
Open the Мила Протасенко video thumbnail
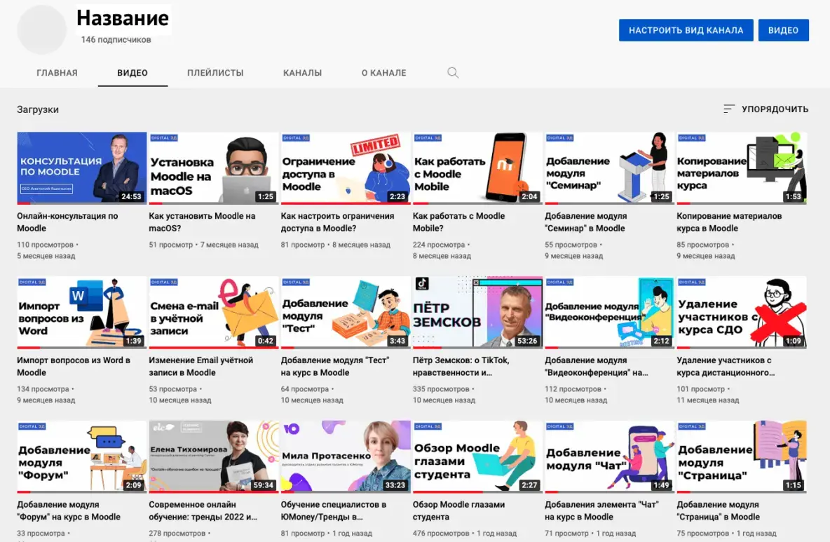point(345,456)
